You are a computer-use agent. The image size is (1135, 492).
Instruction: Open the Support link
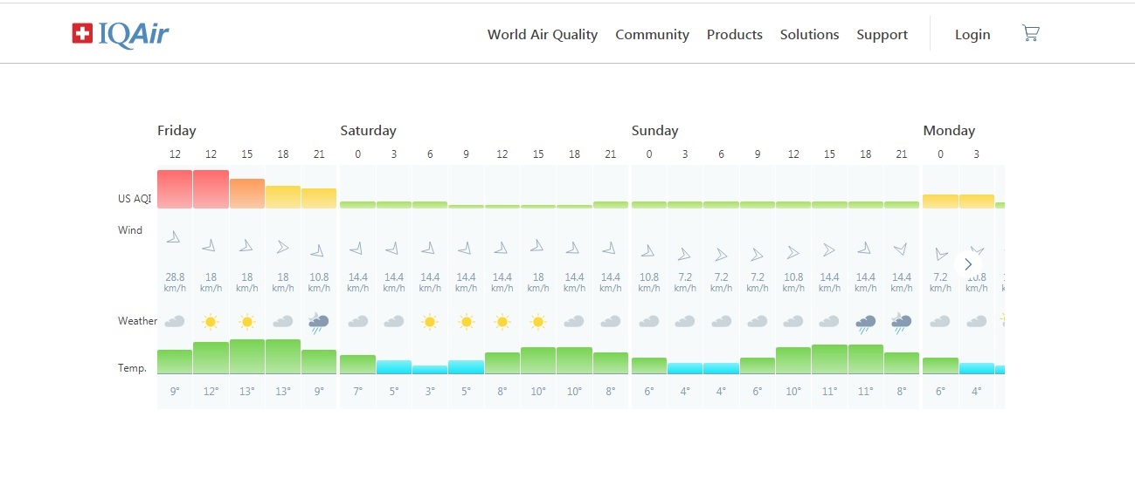coord(882,35)
